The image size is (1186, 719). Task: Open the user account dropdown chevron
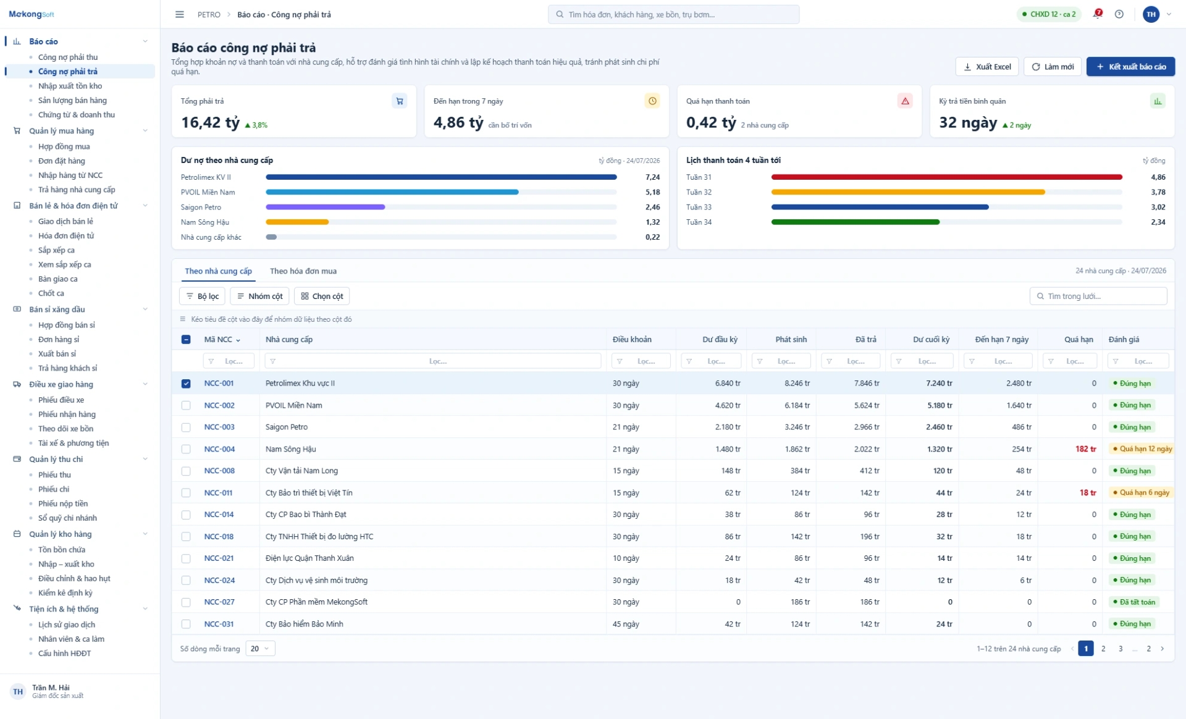click(1169, 14)
